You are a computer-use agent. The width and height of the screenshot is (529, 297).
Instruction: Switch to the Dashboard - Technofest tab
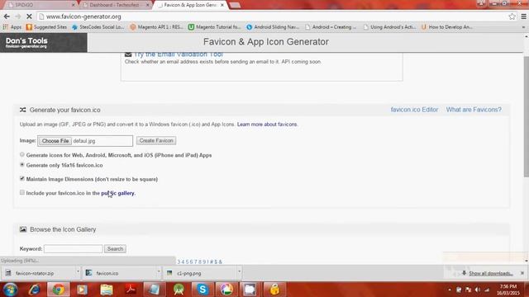pyautogui.click(x=115, y=5)
